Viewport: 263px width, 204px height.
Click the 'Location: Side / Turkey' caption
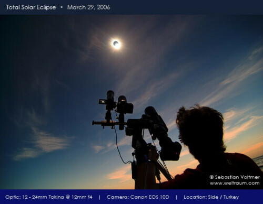pyautogui.click(x=211, y=197)
